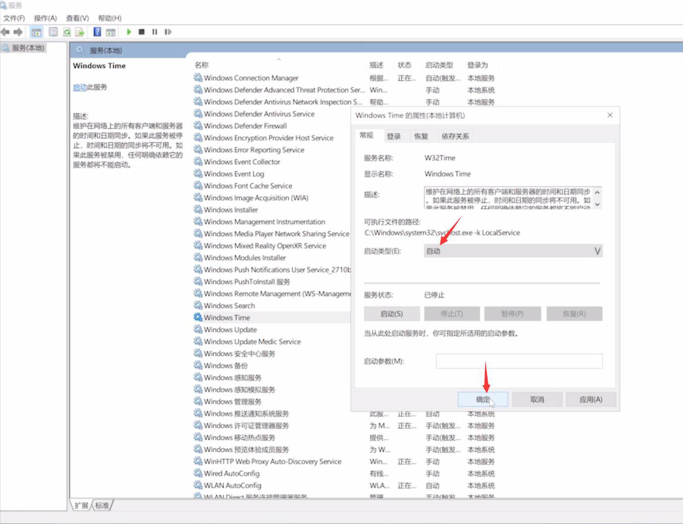Image resolution: width=683 pixels, height=524 pixels.
Task: Sort the list by the 状态 column header
Action: 404,65
